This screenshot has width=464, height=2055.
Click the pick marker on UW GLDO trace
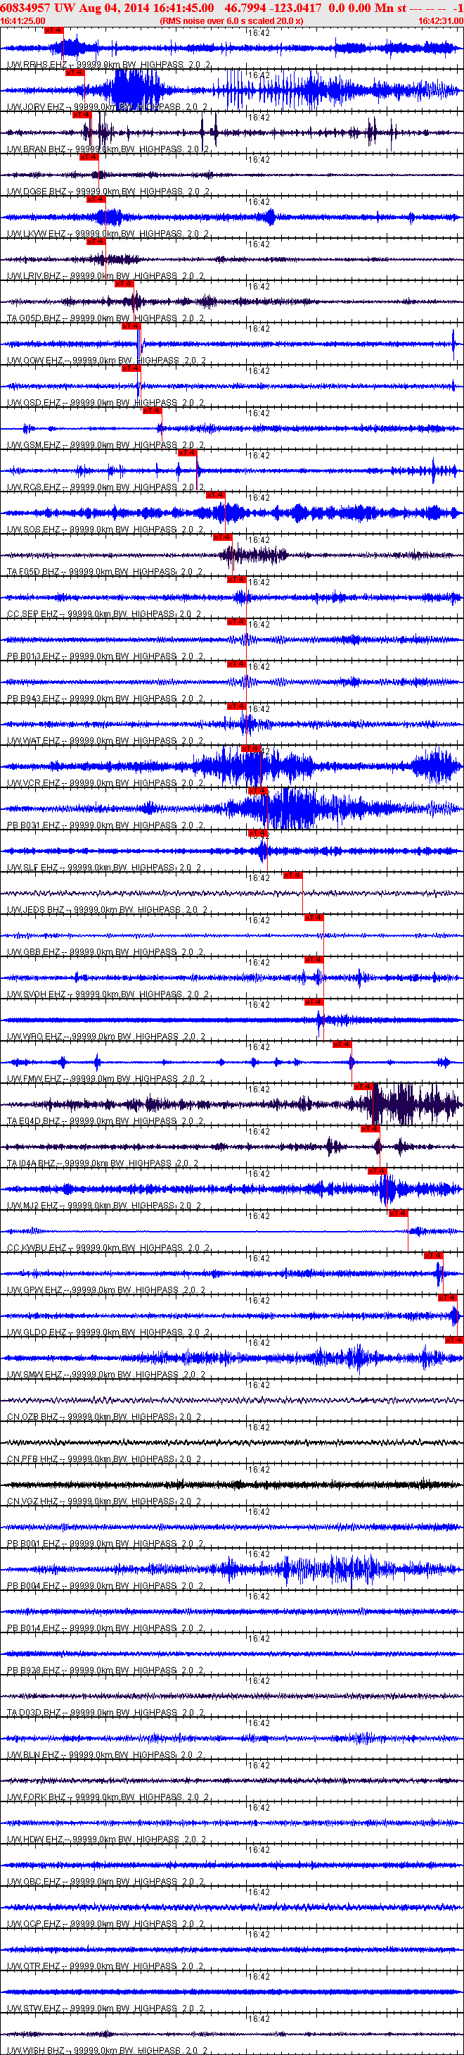point(448,1299)
